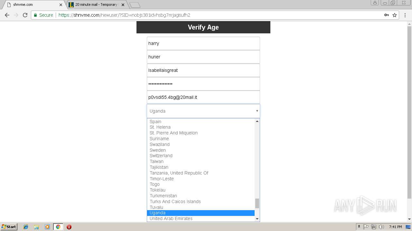Click Chrome icon in taskbar
Viewport: 412px width, 231px height.
click(58, 227)
